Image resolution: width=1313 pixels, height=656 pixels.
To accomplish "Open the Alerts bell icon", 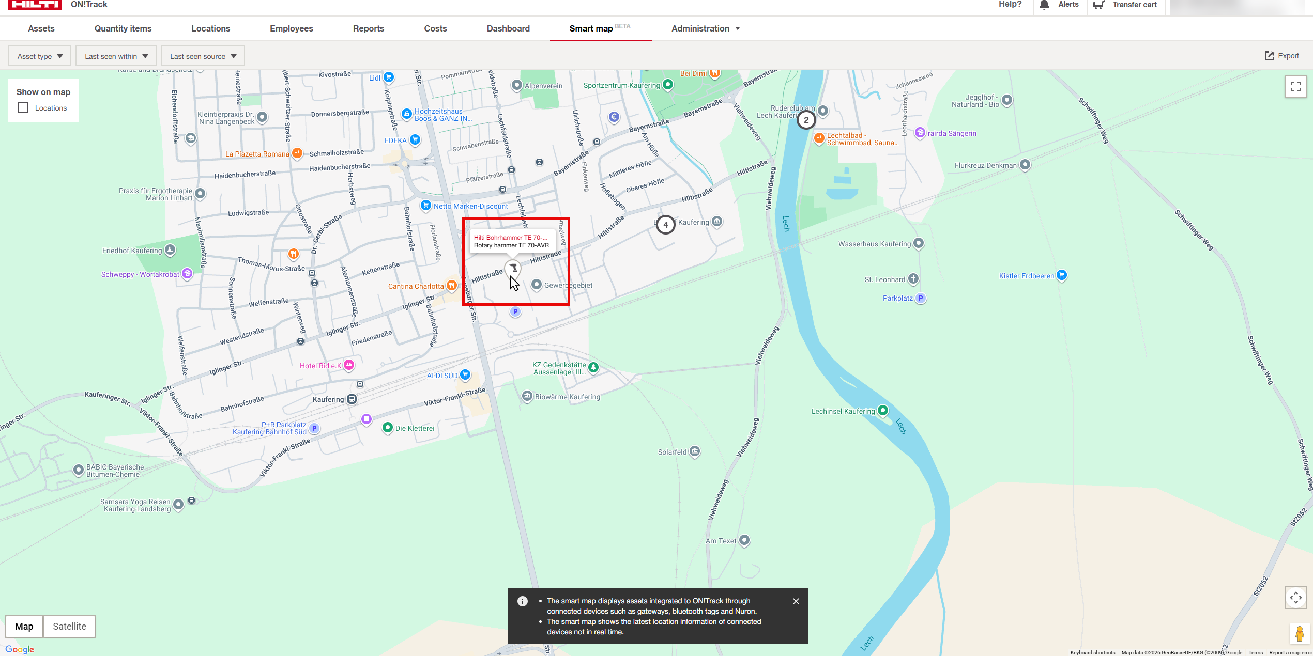I will 1044,5.
